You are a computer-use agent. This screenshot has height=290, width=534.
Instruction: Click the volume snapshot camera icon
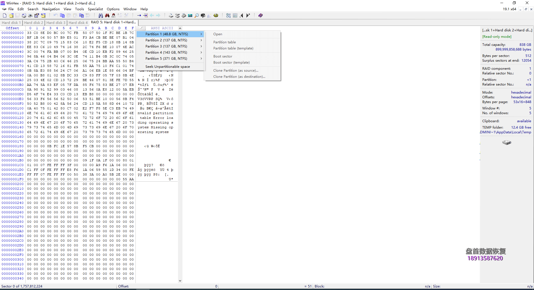point(203,16)
